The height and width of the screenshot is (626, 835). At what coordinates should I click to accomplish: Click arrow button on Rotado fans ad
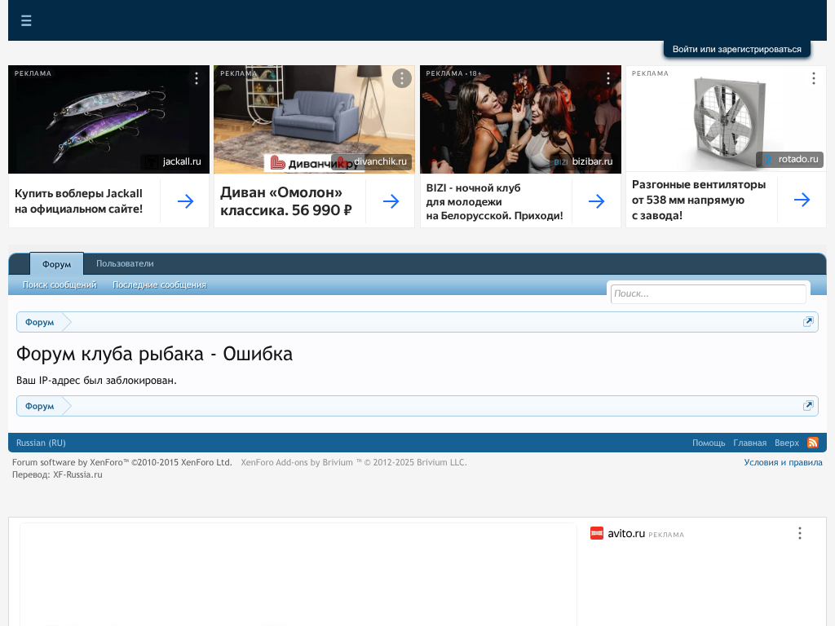[802, 200]
